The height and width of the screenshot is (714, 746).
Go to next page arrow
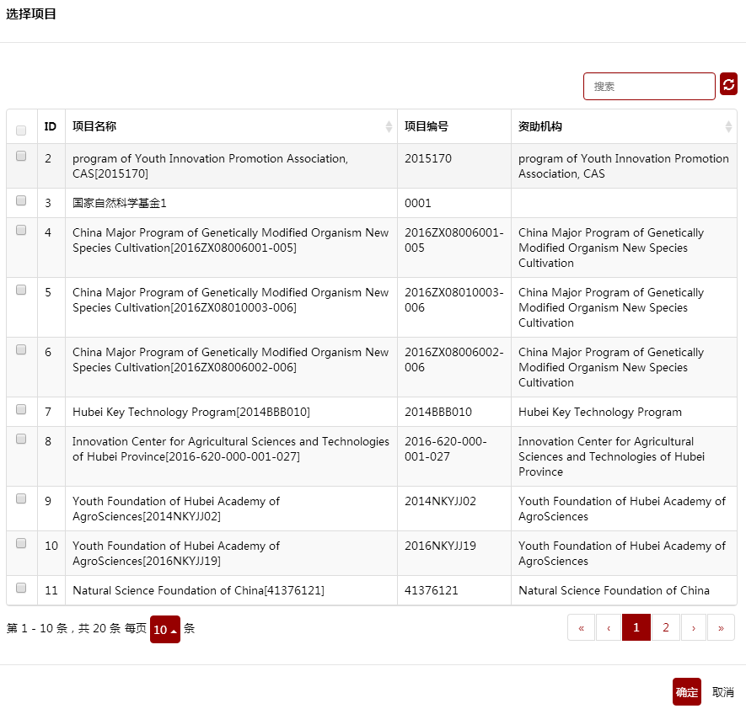[694, 628]
